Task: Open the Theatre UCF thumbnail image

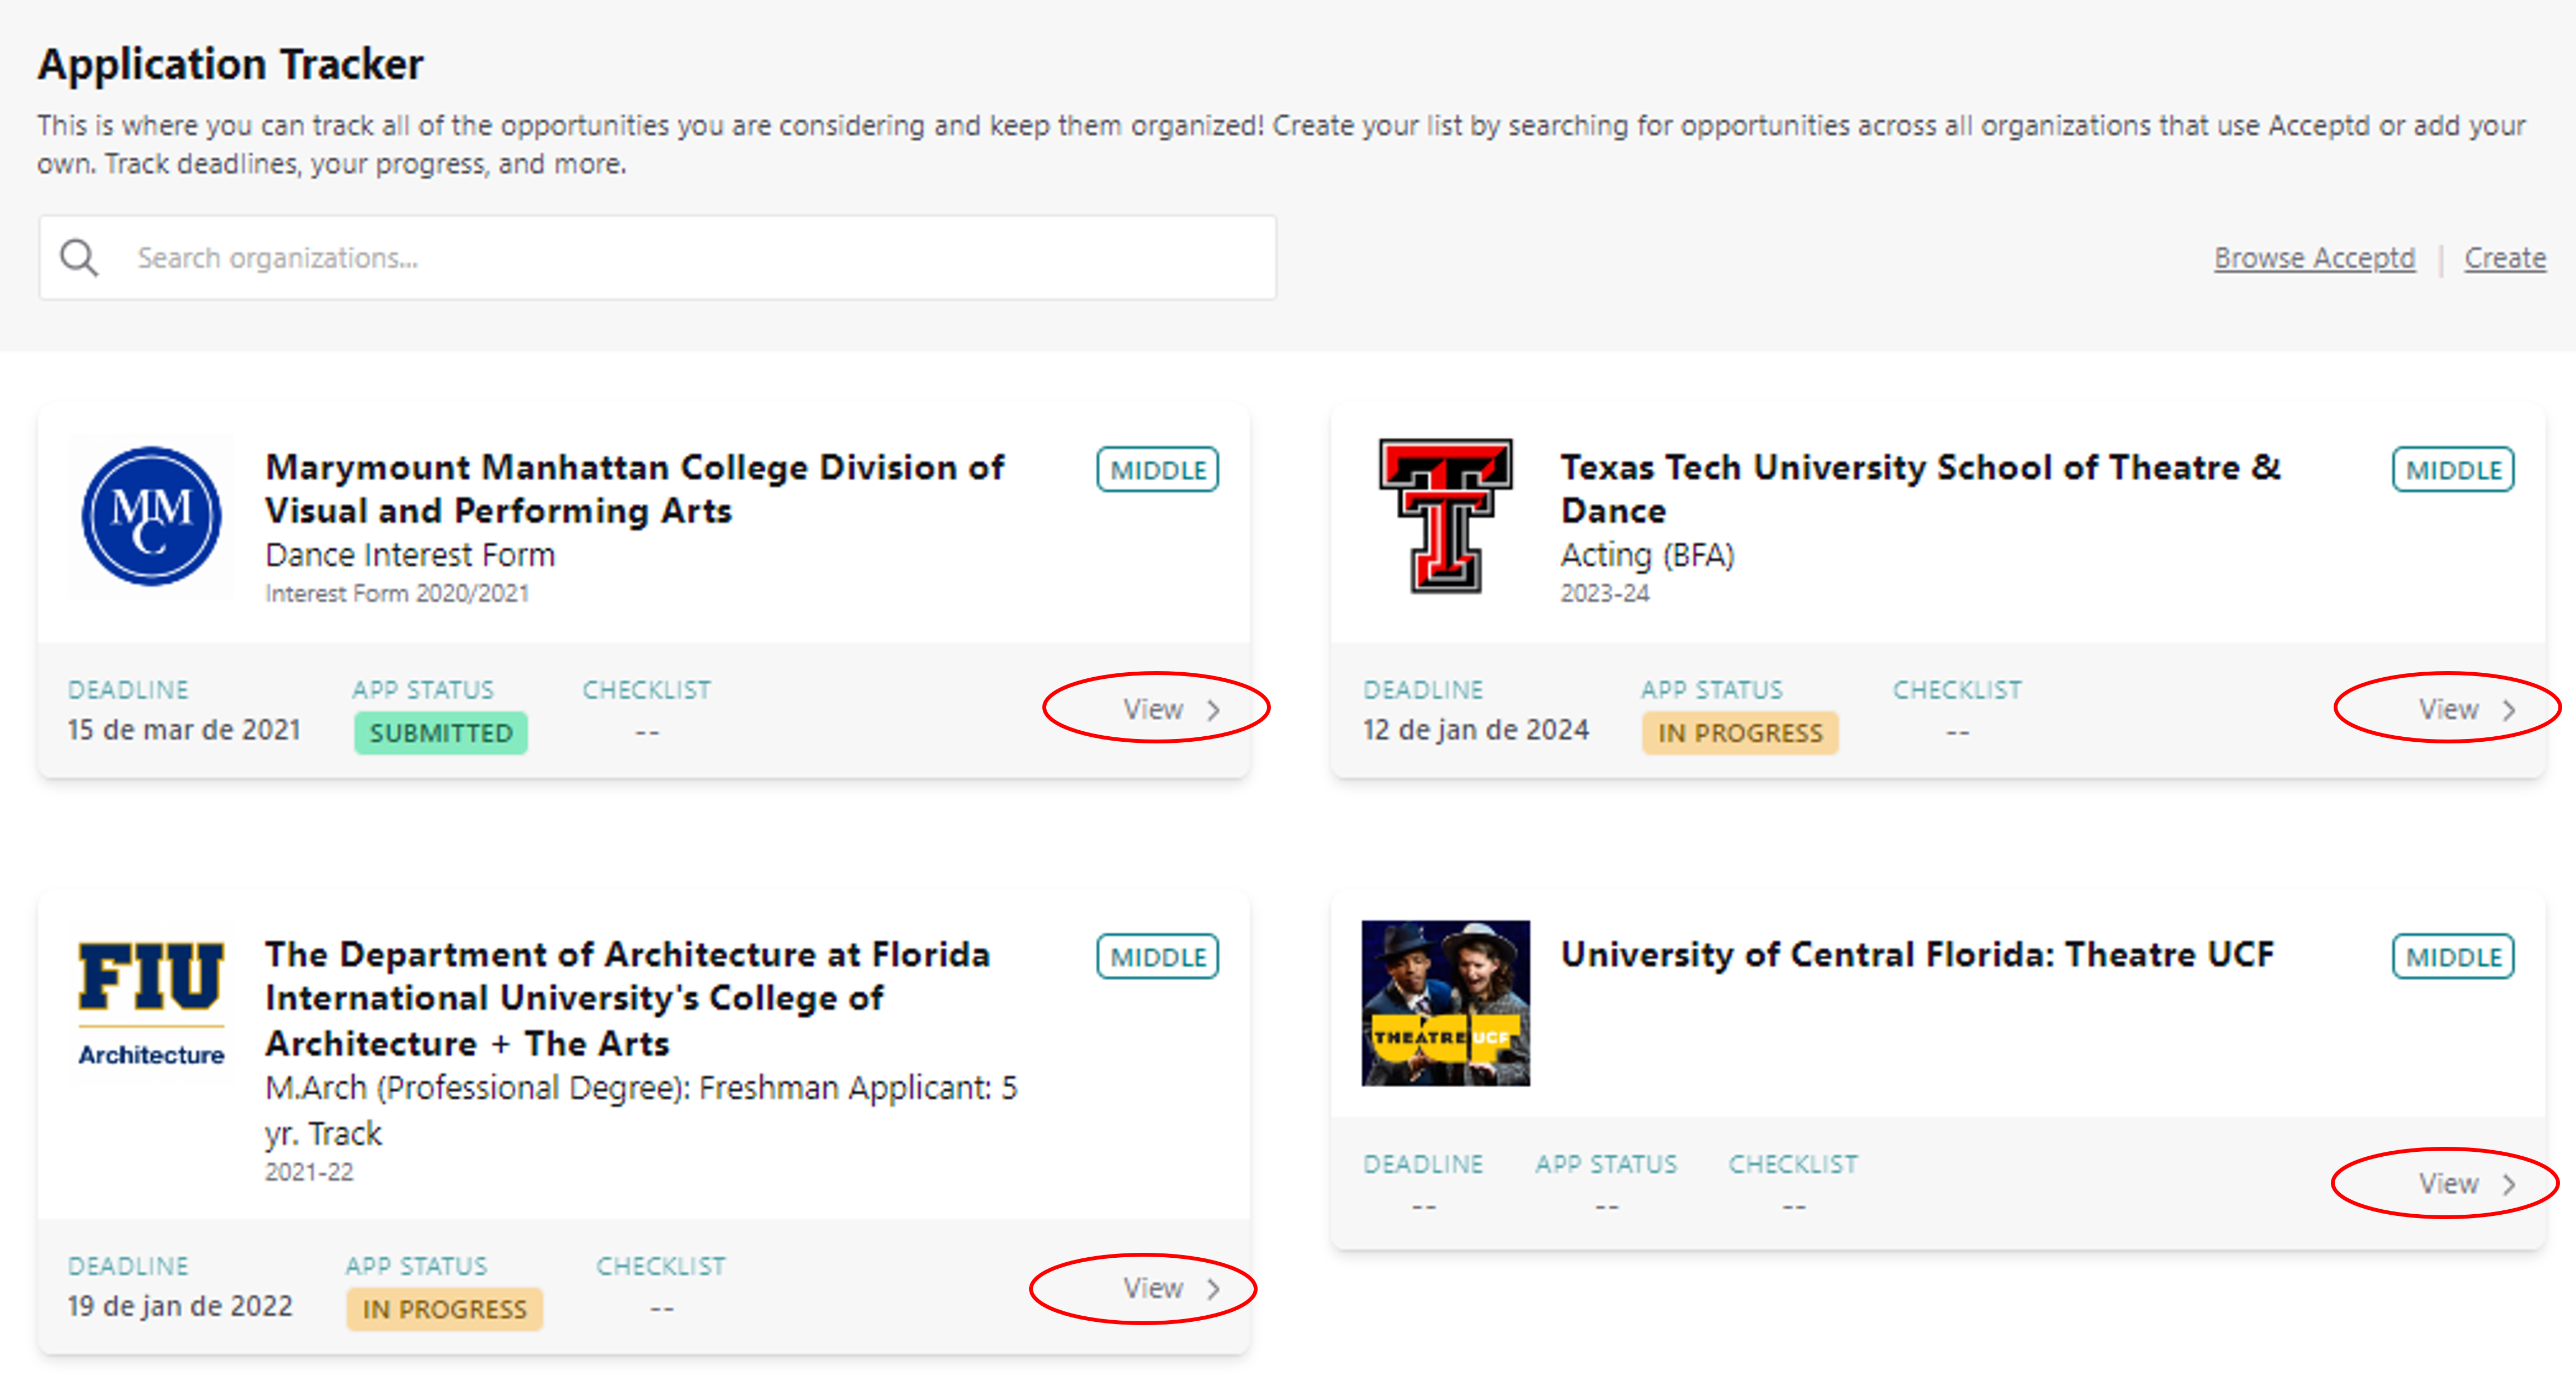Action: [1445, 1003]
